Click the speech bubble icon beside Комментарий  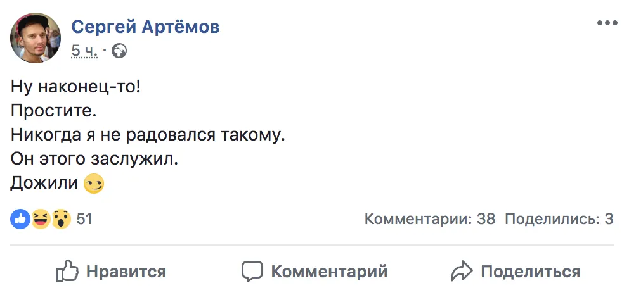coord(252,272)
